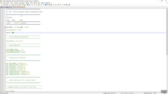The image size is (168, 94).
Task: Click the Close document toolbar icon
Action: click(9, 5)
